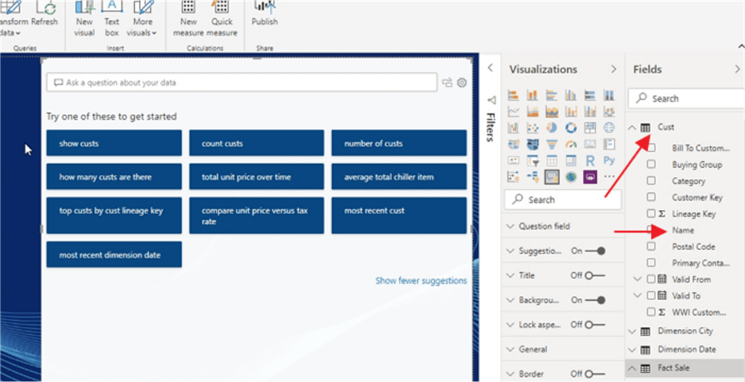Switch off the Background toggle slider
745x382 pixels.
[595, 300]
